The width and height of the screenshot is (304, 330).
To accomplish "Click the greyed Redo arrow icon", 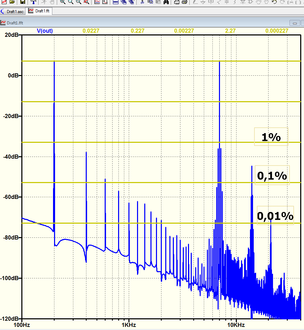I will pyautogui.click(x=282, y=2).
